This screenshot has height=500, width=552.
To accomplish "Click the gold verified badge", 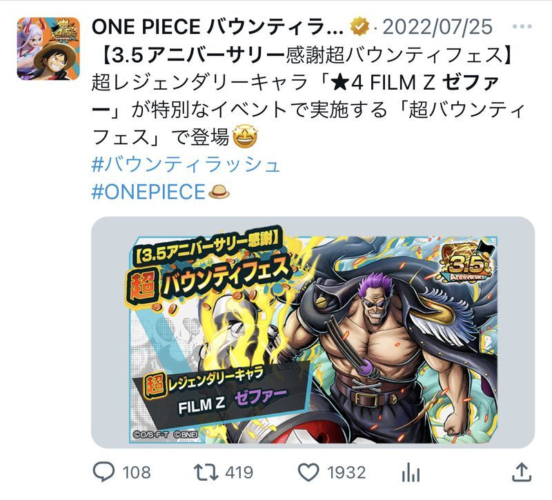I will click(x=359, y=27).
